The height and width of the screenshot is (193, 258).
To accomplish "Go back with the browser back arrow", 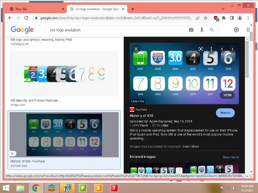I will click(10, 18).
